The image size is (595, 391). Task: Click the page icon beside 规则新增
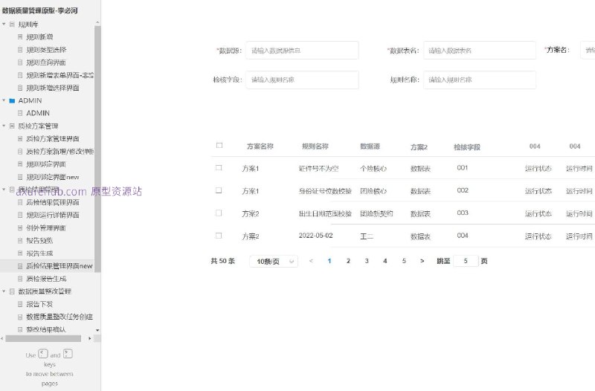[20, 36]
